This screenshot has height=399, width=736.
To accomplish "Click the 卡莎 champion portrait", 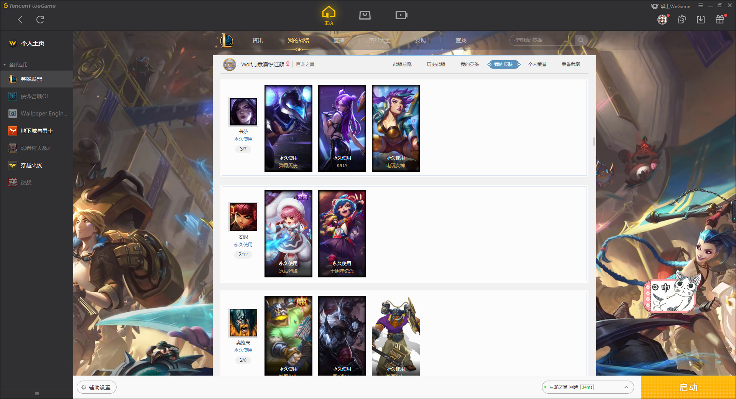I will (x=243, y=112).
